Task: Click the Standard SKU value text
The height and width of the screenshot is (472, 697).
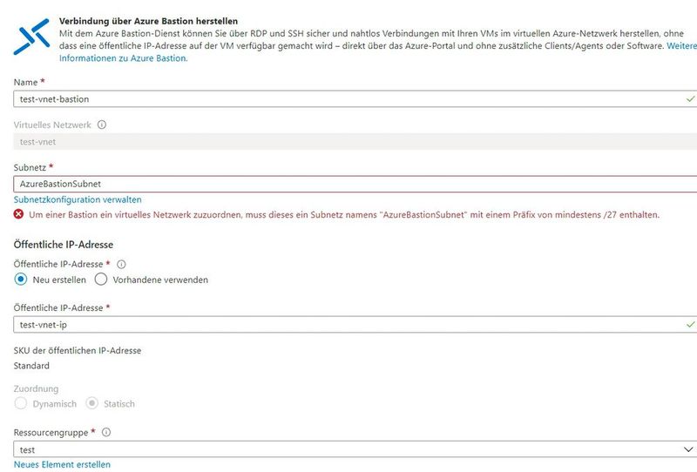Action: click(x=31, y=366)
